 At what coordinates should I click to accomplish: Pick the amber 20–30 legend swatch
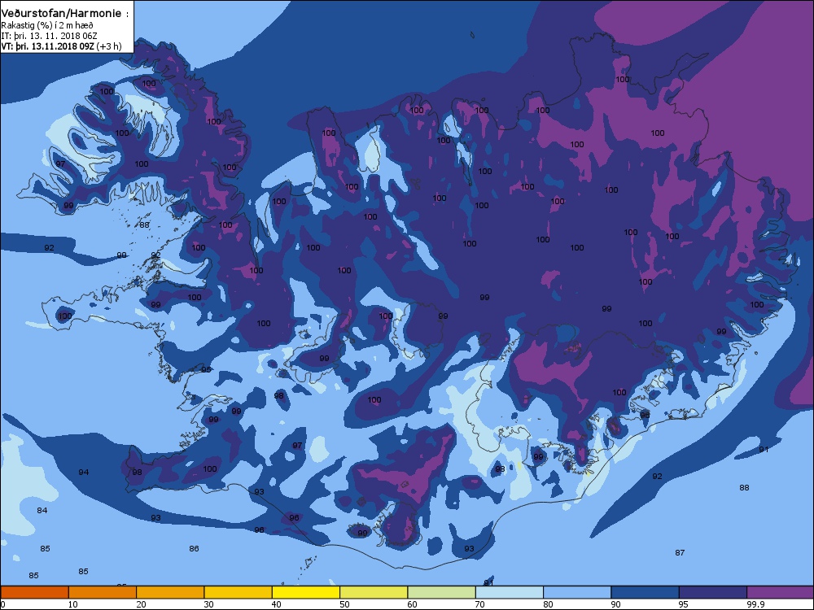pyautogui.click(x=170, y=592)
